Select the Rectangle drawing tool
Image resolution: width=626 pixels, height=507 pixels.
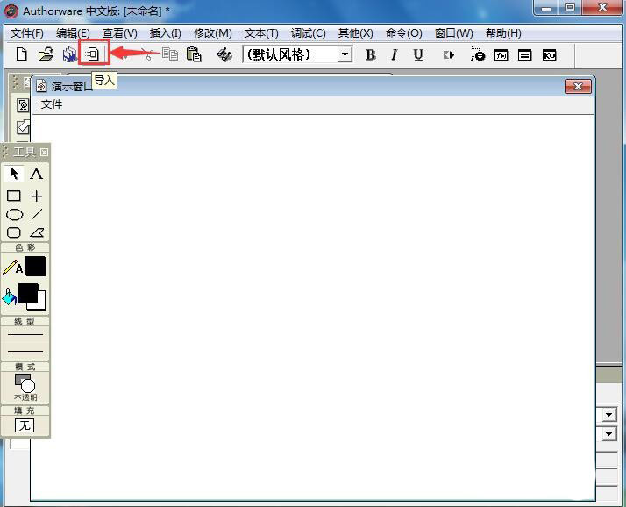point(14,196)
